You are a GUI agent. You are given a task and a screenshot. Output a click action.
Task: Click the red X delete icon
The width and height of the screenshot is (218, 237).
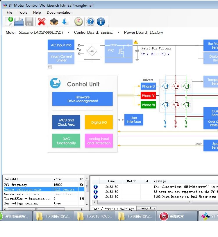[42, 22]
